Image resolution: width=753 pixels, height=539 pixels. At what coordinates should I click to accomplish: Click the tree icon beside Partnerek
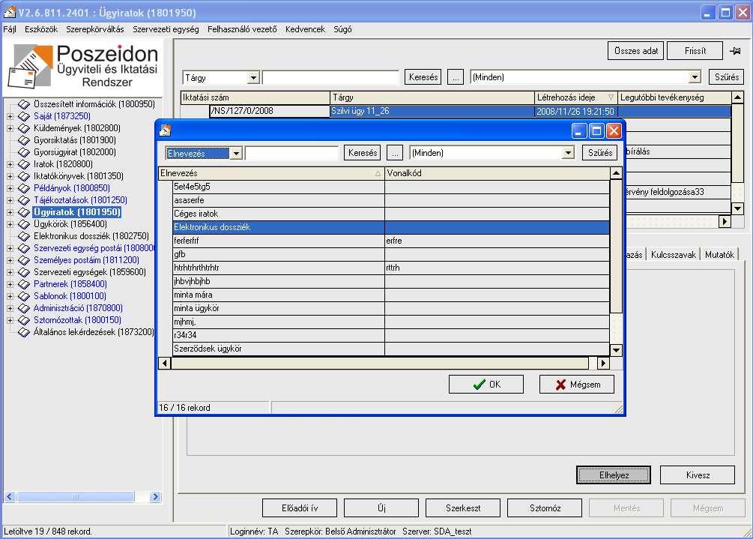(x=24, y=284)
